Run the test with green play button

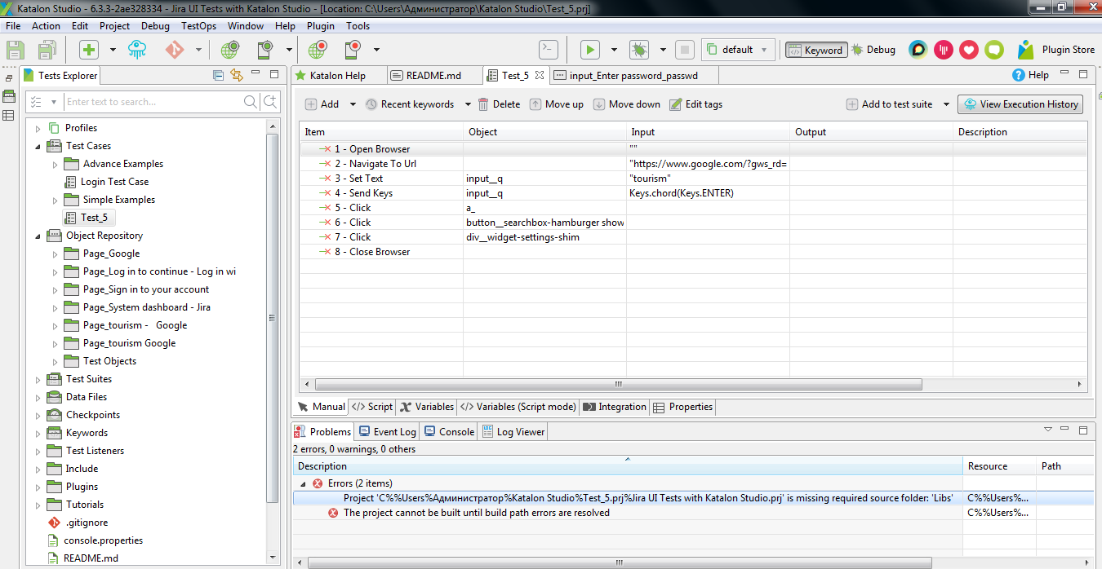pyautogui.click(x=589, y=50)
